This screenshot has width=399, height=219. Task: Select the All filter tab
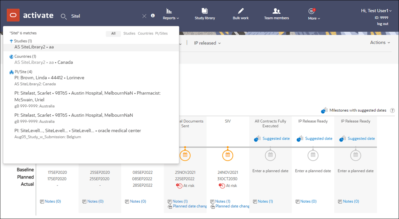point(113,34)
